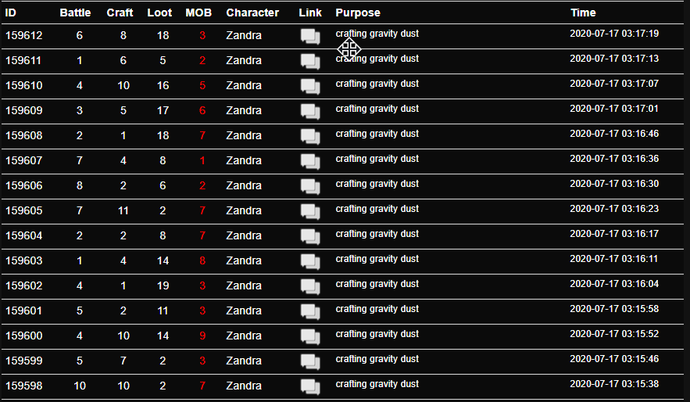The image size is (690, 402).
Task: Open the link icon for roll 159604
Action: point(310,237)
